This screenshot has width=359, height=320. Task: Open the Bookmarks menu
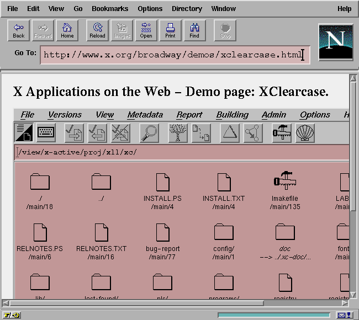pyautogui.click(x=110, y=9)
